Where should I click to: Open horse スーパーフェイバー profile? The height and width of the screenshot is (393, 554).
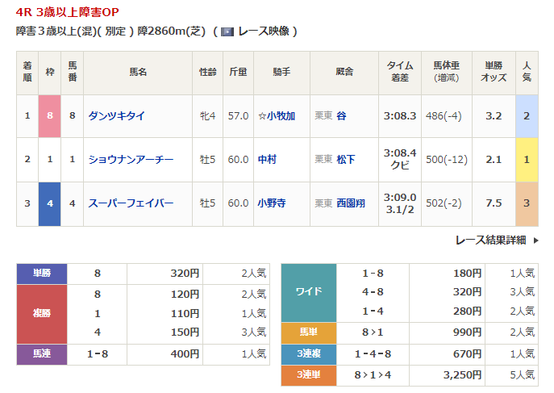click(131, 203)
